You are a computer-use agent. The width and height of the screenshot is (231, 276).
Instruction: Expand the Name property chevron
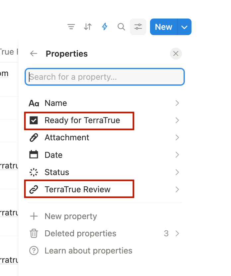[x=177, y=103]
